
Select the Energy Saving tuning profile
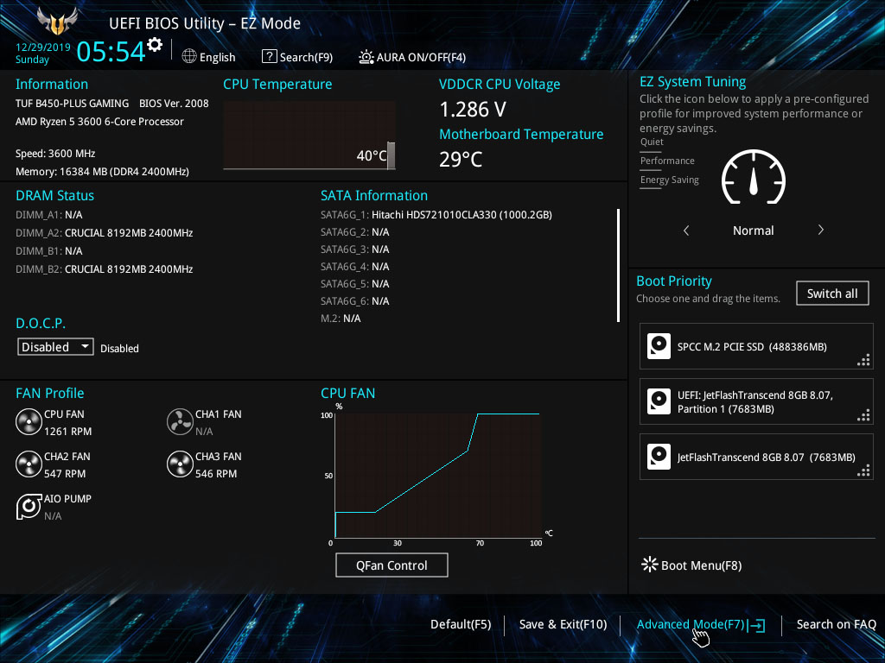[670, 180]
